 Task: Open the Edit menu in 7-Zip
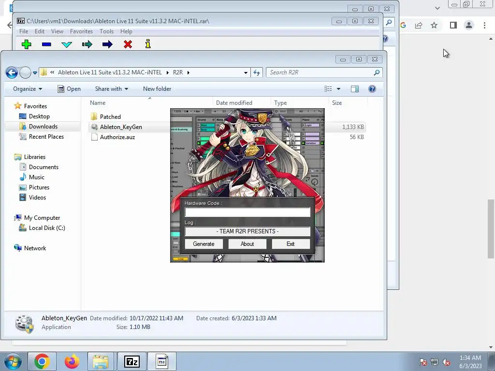(40, 31)
